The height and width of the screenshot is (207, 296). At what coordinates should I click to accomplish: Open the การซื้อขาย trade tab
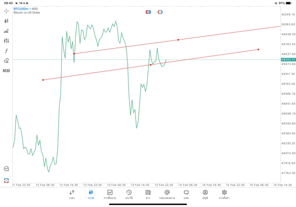click(110, 194)
